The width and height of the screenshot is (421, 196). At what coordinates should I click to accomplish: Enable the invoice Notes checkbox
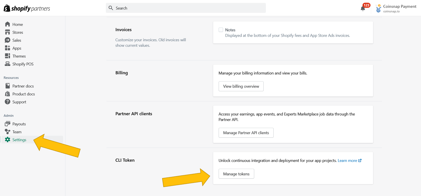(221, 30)
